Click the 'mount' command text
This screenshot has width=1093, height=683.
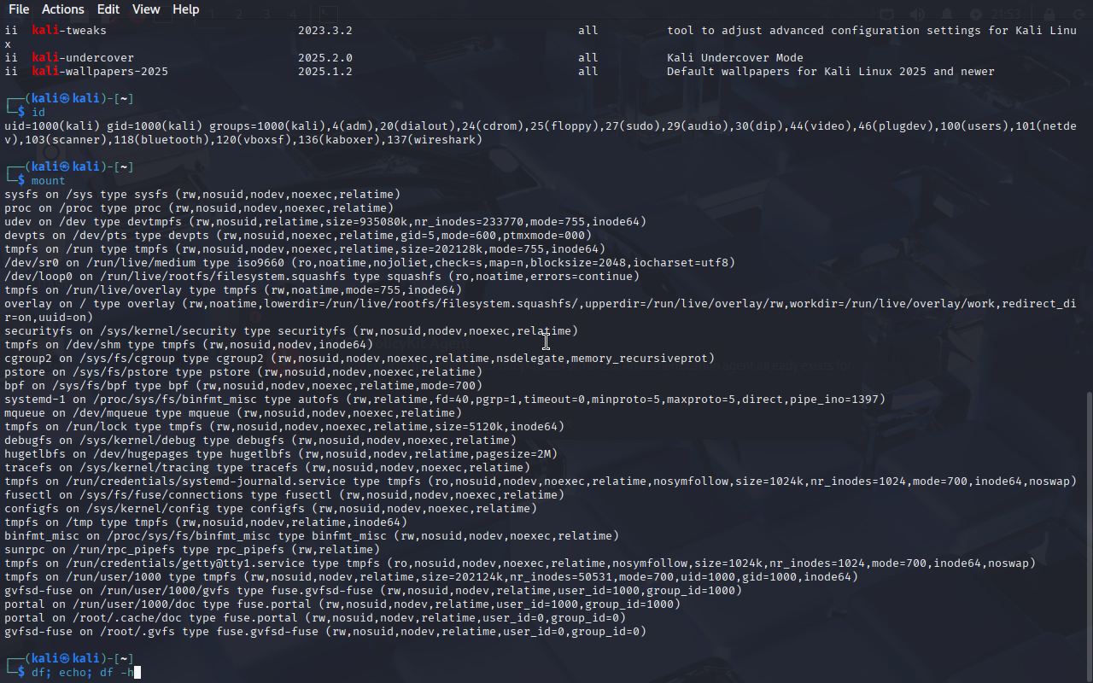tap(49, 181)
